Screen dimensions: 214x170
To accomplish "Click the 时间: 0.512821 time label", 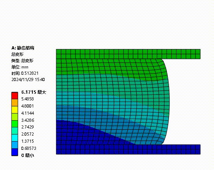I will 25,74.
